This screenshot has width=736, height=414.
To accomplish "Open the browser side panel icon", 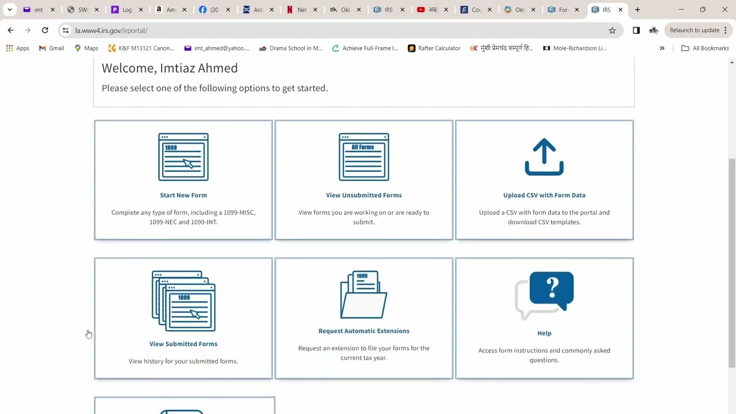I will [636, 30].
